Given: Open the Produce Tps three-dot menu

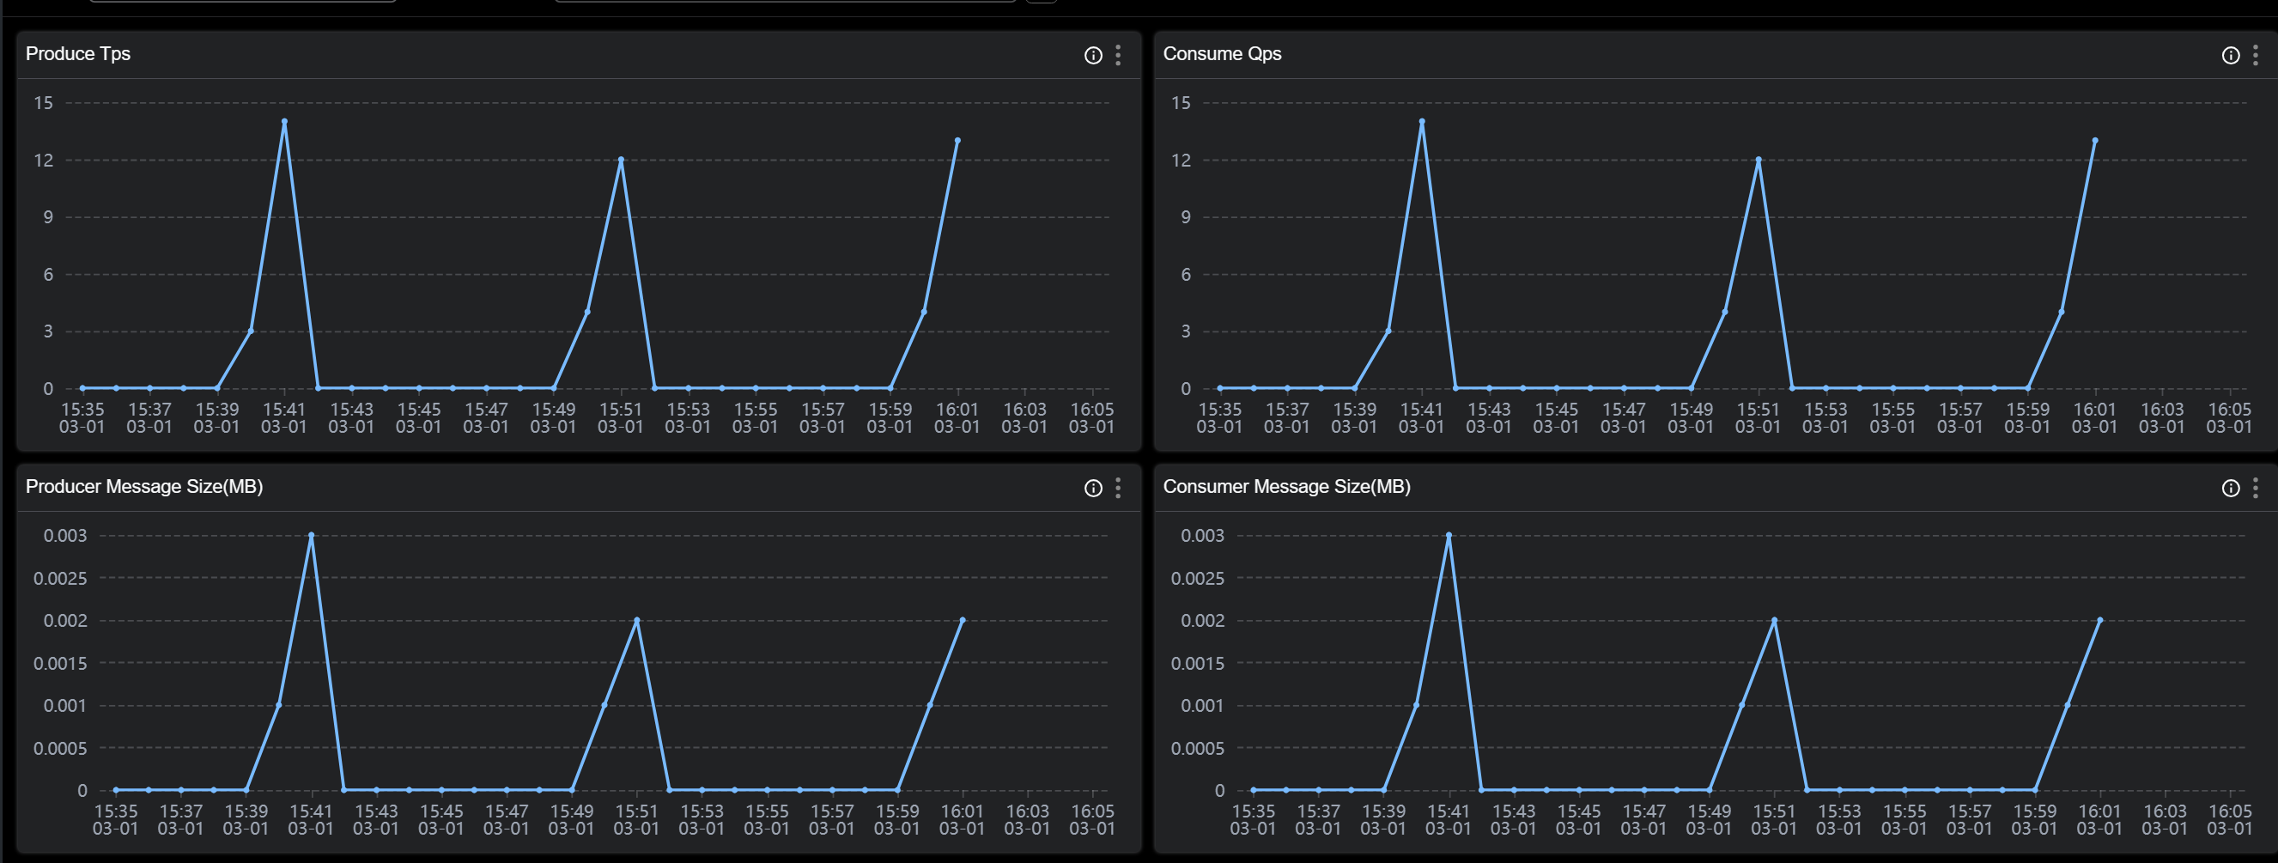Looking at the screenshot, I should pos(1119,56).
